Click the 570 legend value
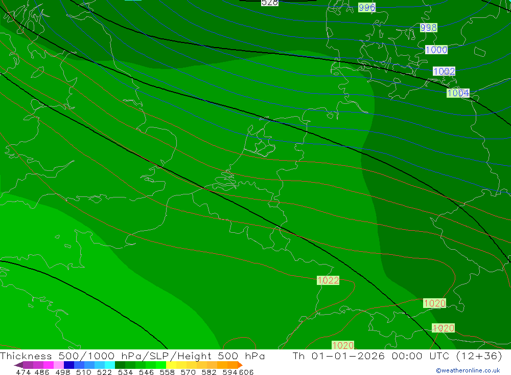 tap(188, 372)
